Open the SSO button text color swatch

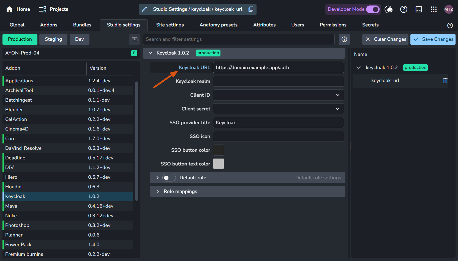219,164
